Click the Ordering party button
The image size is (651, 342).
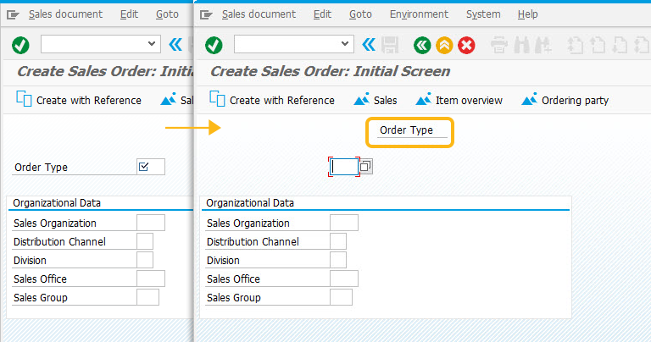(x=565, y=100)
